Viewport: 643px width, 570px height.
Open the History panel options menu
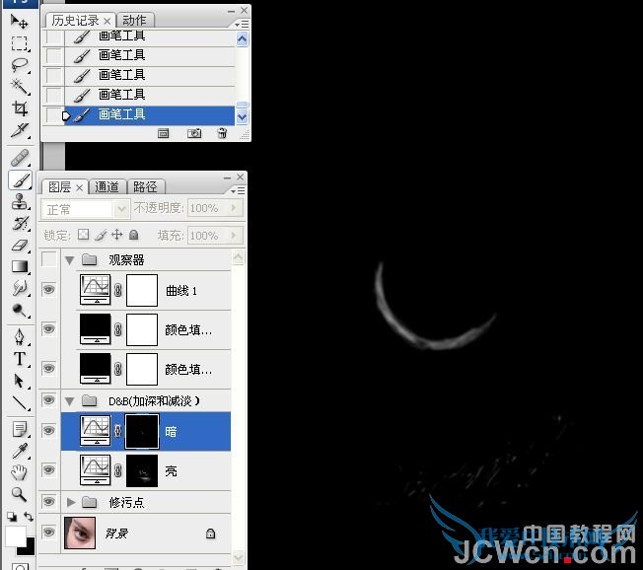[242, 25]
